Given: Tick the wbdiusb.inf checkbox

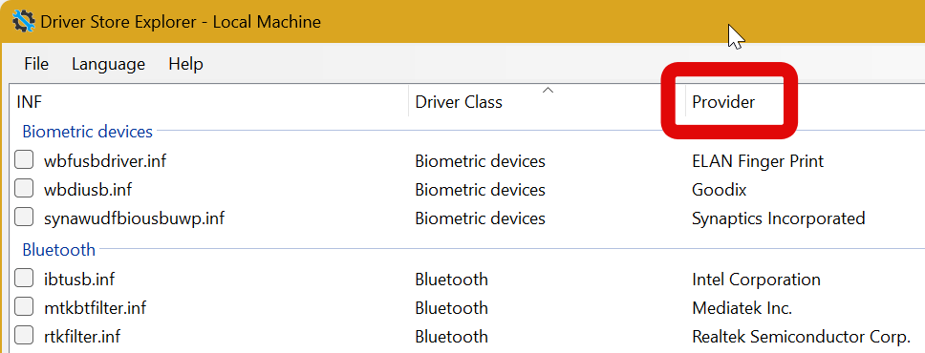Looking at the screenshot, I should 24,189.
